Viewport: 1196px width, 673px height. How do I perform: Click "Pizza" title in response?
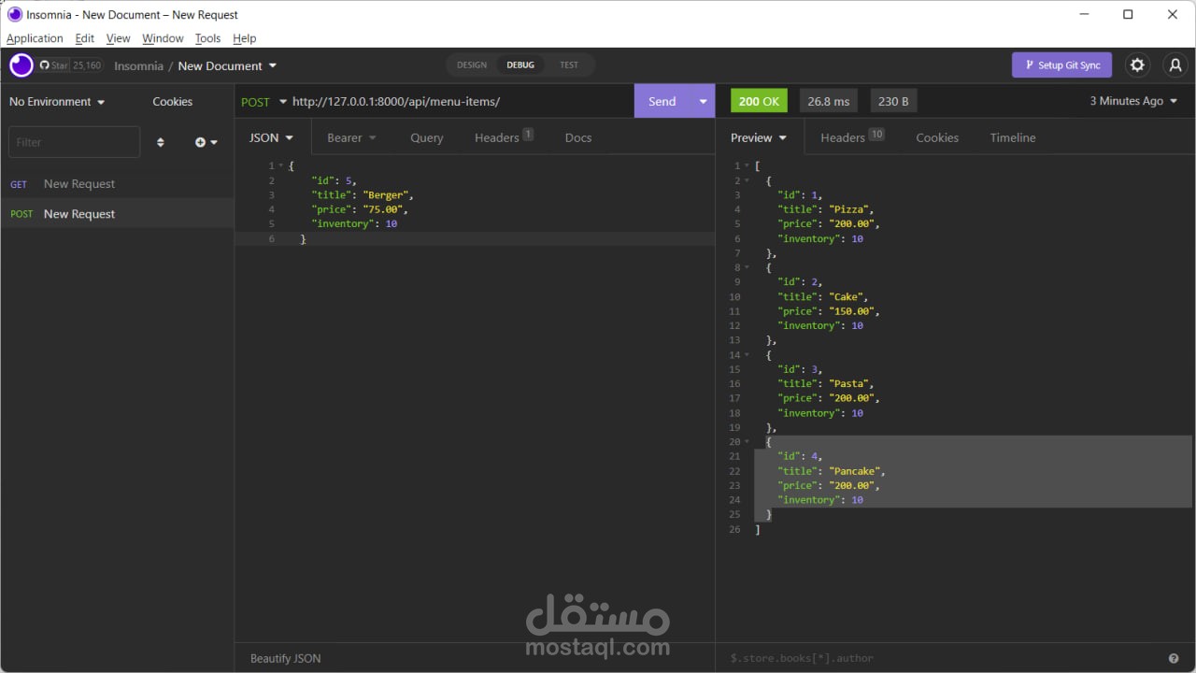848,210
